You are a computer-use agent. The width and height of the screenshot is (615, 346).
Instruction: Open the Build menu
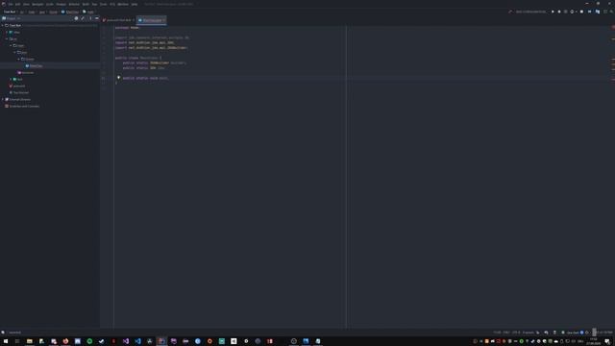[x=86, y=4]
